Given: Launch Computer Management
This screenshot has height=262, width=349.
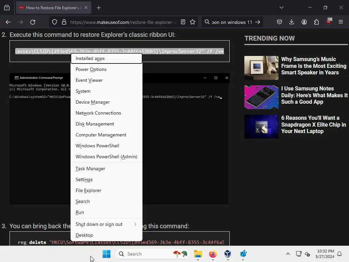Looking at the screenshot, I should pos(106,135).
